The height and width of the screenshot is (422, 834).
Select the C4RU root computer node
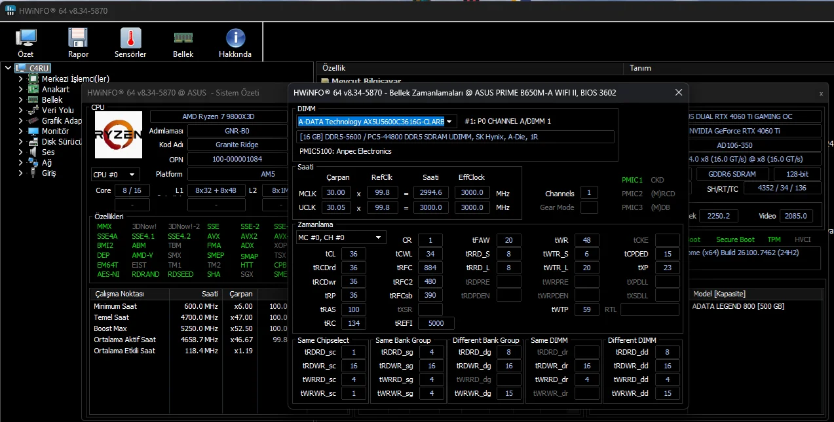coord(39,68)
